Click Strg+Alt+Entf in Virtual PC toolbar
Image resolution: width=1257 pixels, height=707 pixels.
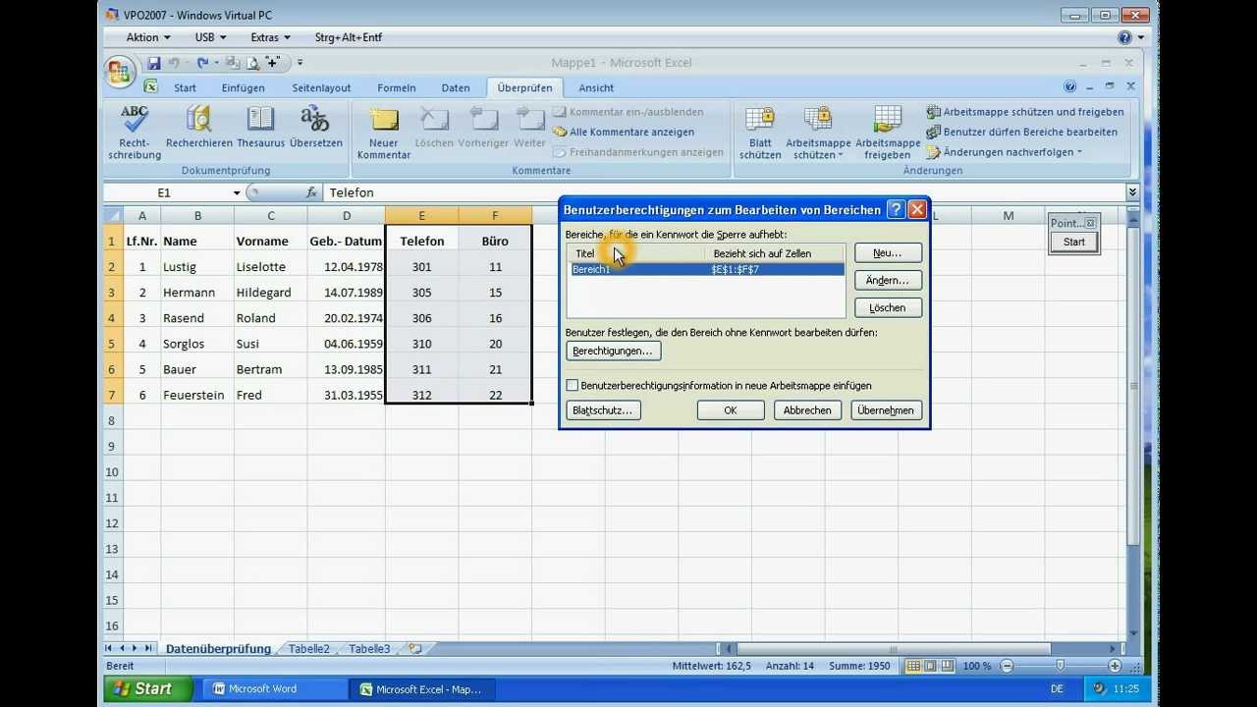click(x=349, y=37)
